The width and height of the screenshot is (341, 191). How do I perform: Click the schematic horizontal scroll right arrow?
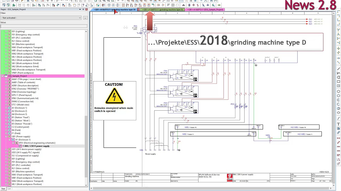(331, 188)
